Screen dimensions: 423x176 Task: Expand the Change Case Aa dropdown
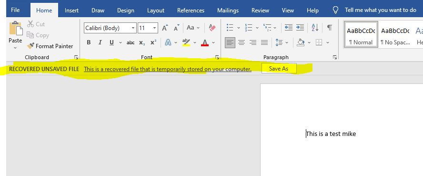click(x=198, y=28)
